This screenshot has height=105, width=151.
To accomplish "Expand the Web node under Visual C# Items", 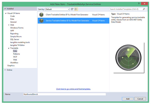I will tap(9, 25).
